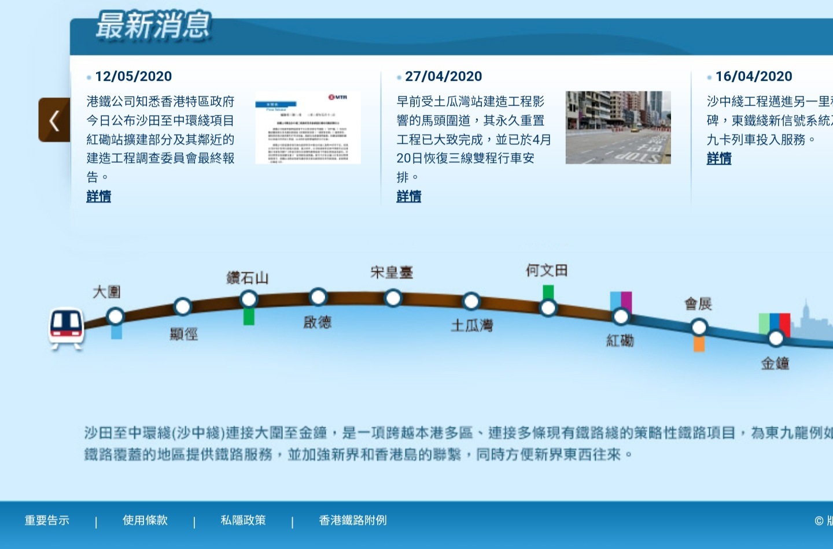Select the 會展 station circle marker

point(699,328)
